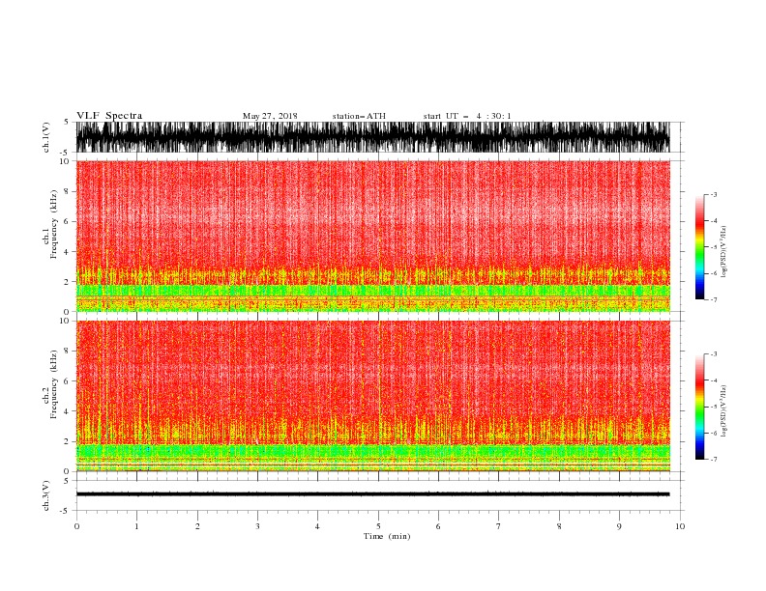Click the ch.2 log(PSD) color bar label
Viewport: 766px width, 591px height.
(x=724, y=411)
